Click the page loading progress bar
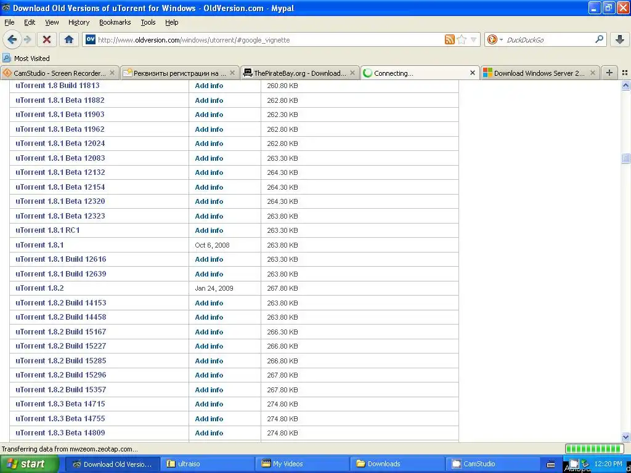 [x=594, y=448]
